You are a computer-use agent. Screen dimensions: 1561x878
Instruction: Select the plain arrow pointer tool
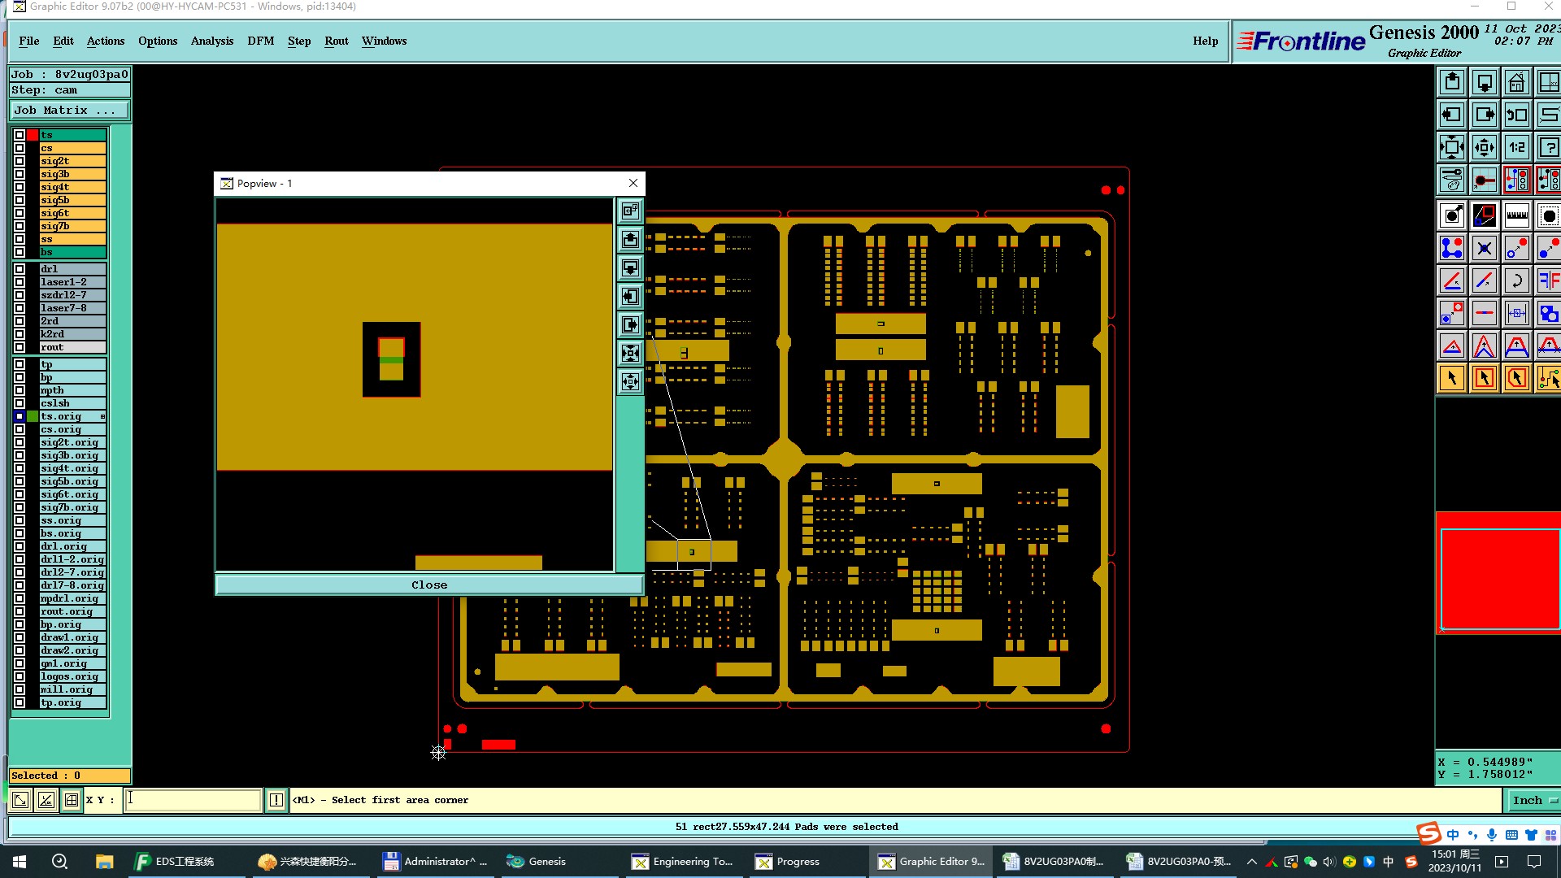point(1452,378)
